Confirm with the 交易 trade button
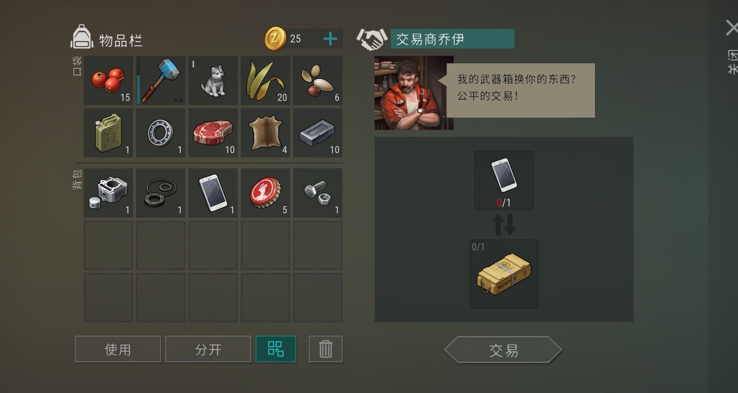Screen dimensions: 738x393 click(x=503, y=350)
